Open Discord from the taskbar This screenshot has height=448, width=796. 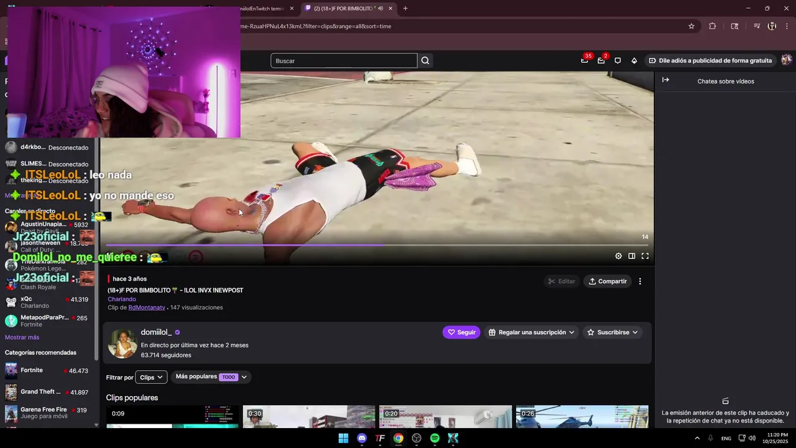click(x=362, y=438)
